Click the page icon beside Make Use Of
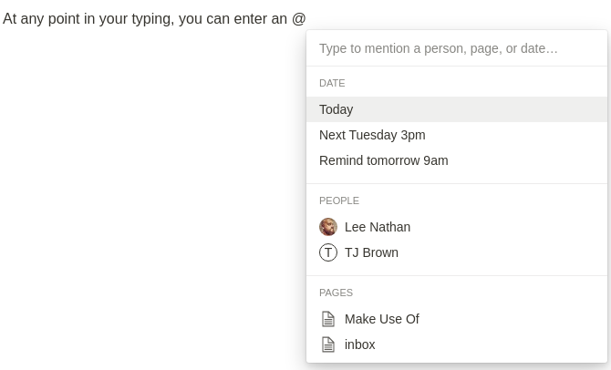 coord(328,319)
